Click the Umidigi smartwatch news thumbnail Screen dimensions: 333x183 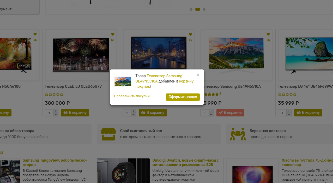point(123,170)
